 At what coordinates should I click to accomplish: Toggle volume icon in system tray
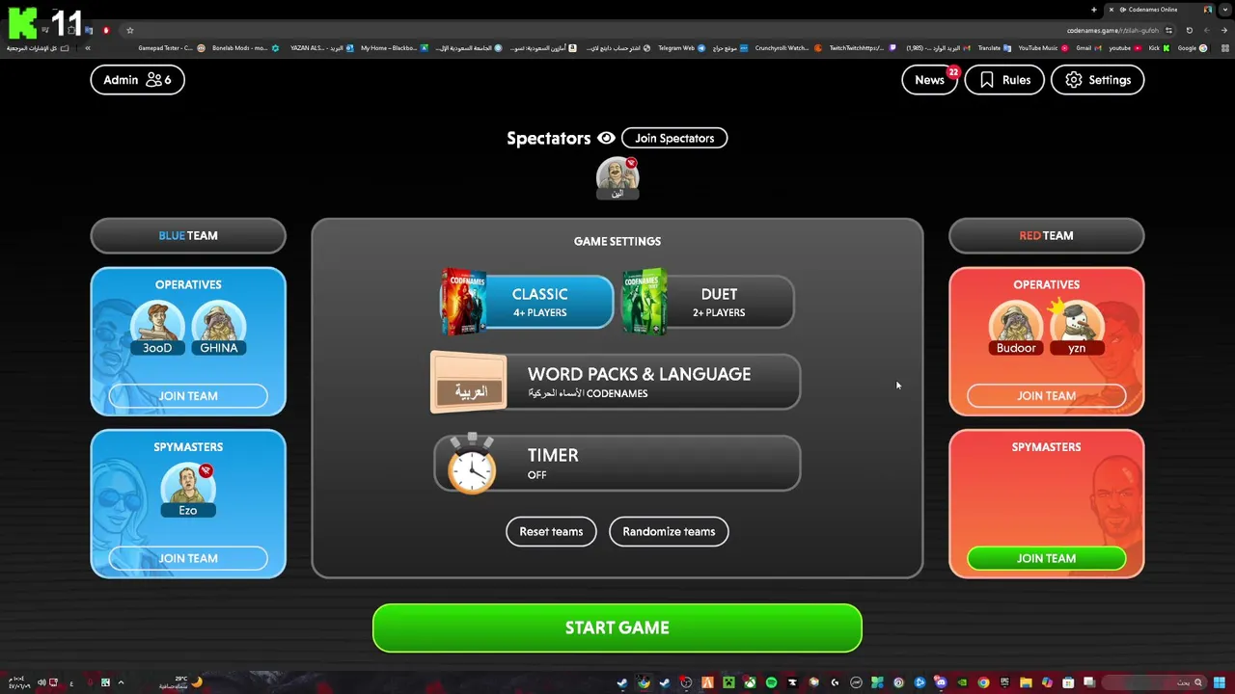pyautogui.click(x=41, y=682)
